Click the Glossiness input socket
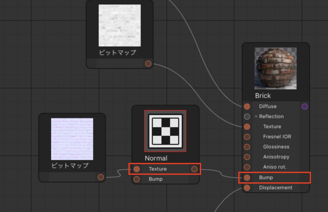The width and height of the screenshot is (328, 212). tap(247, 147)
